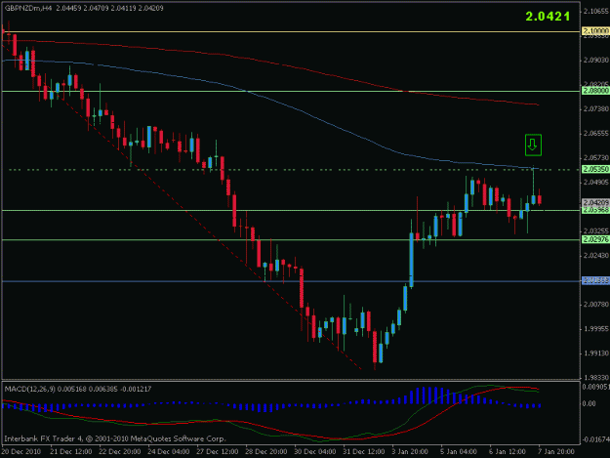Click the 5 Jan 04:00 time label

459,452
